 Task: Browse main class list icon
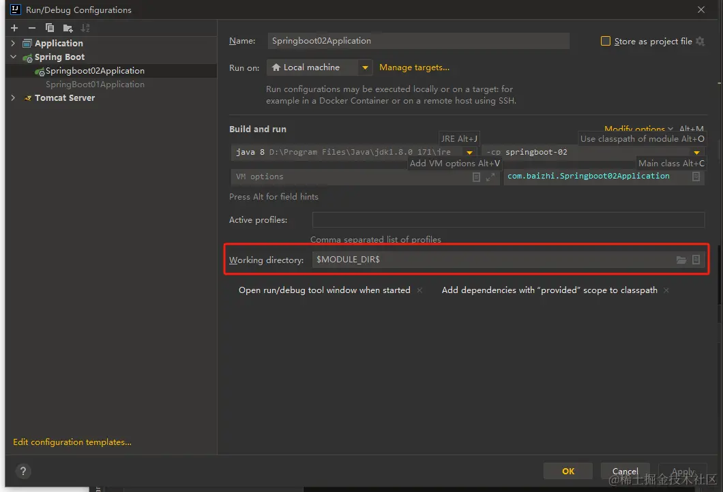(696, 176)
